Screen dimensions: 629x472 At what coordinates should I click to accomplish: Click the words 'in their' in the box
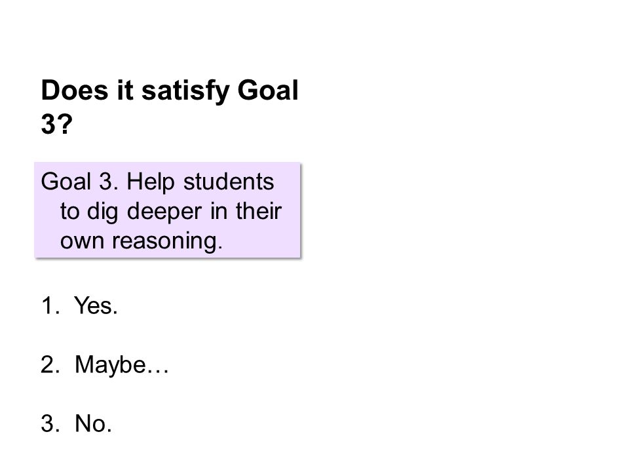(x=246, y=210)
